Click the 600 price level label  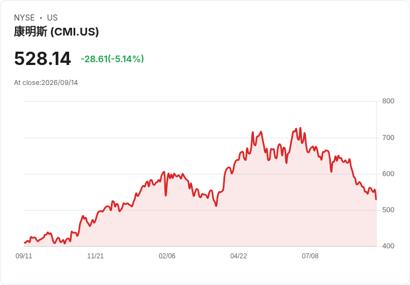[388, 174]
